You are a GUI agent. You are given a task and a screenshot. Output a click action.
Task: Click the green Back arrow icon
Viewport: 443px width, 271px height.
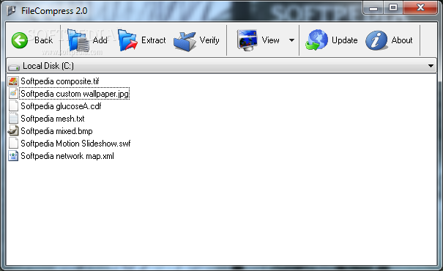pos(20,40)
